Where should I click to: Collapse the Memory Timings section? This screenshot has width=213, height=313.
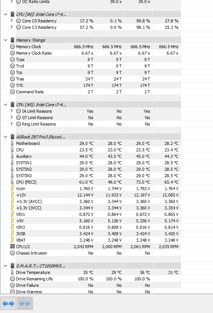[x=6, y=40]
